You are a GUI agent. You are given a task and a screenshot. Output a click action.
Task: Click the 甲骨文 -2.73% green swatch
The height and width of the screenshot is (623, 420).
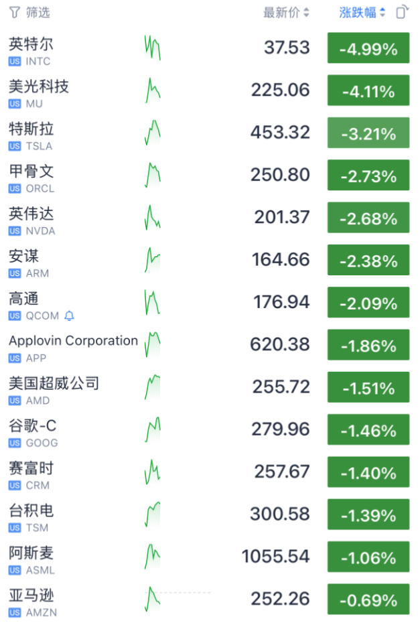point(368,176)
